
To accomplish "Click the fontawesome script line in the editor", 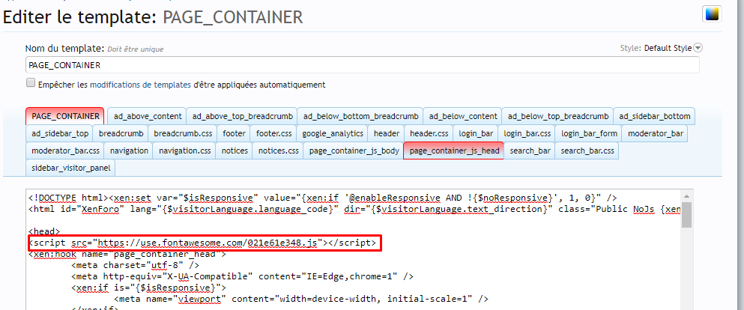I will [x=202, y=243].
